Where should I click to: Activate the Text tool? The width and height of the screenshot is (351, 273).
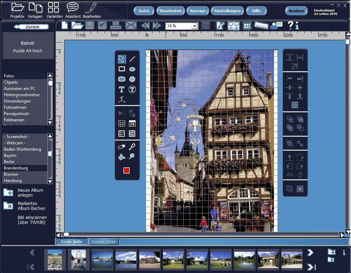click(x=122, y=89)
